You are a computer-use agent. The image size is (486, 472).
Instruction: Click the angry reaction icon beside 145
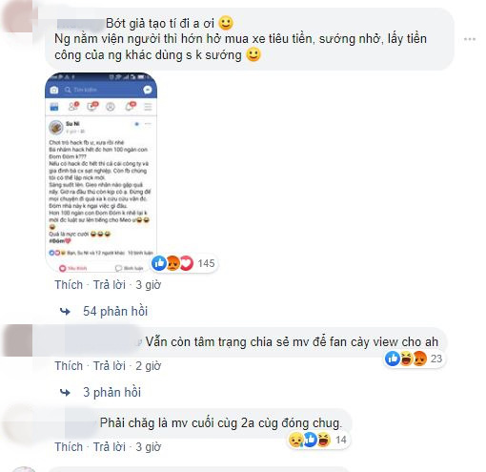click(x=172, y=263)
